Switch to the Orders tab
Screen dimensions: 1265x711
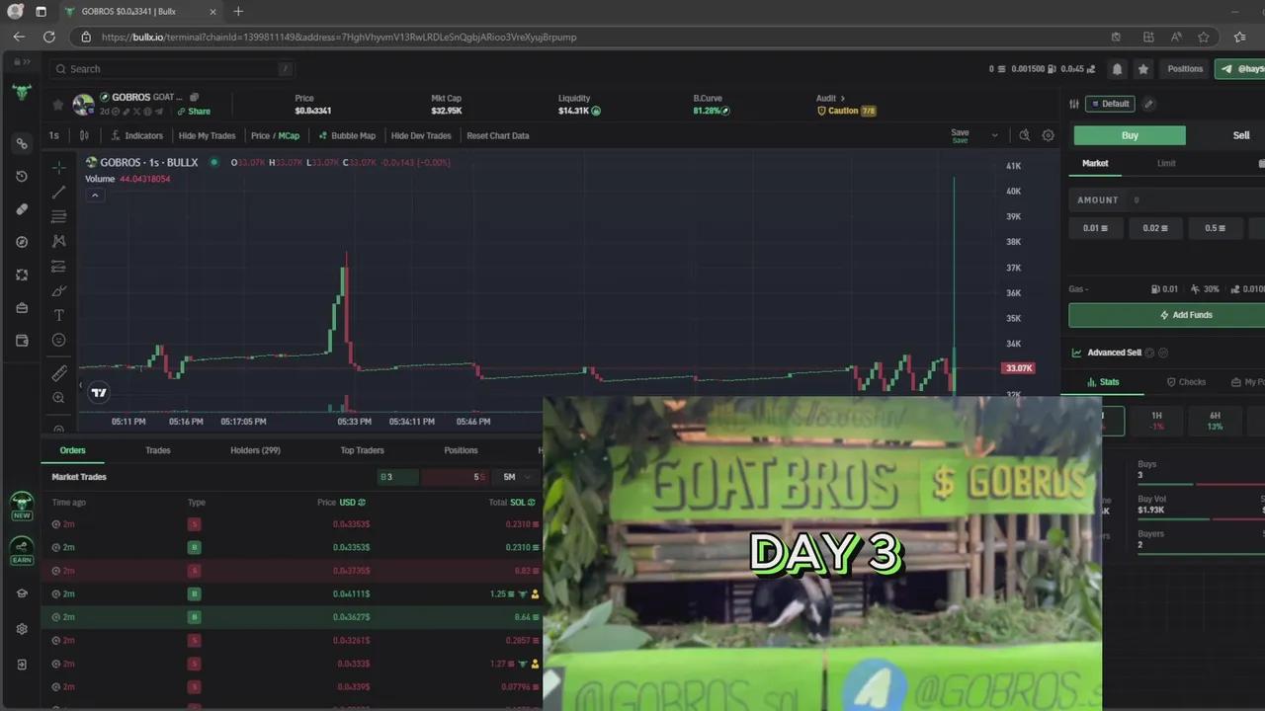tap(73, 450)
